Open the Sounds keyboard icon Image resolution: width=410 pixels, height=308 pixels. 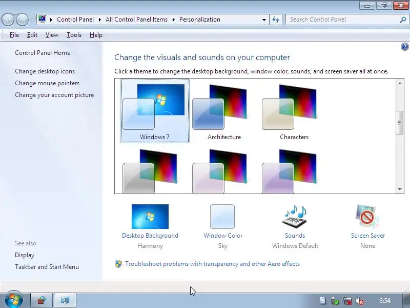tap(295, 216)
